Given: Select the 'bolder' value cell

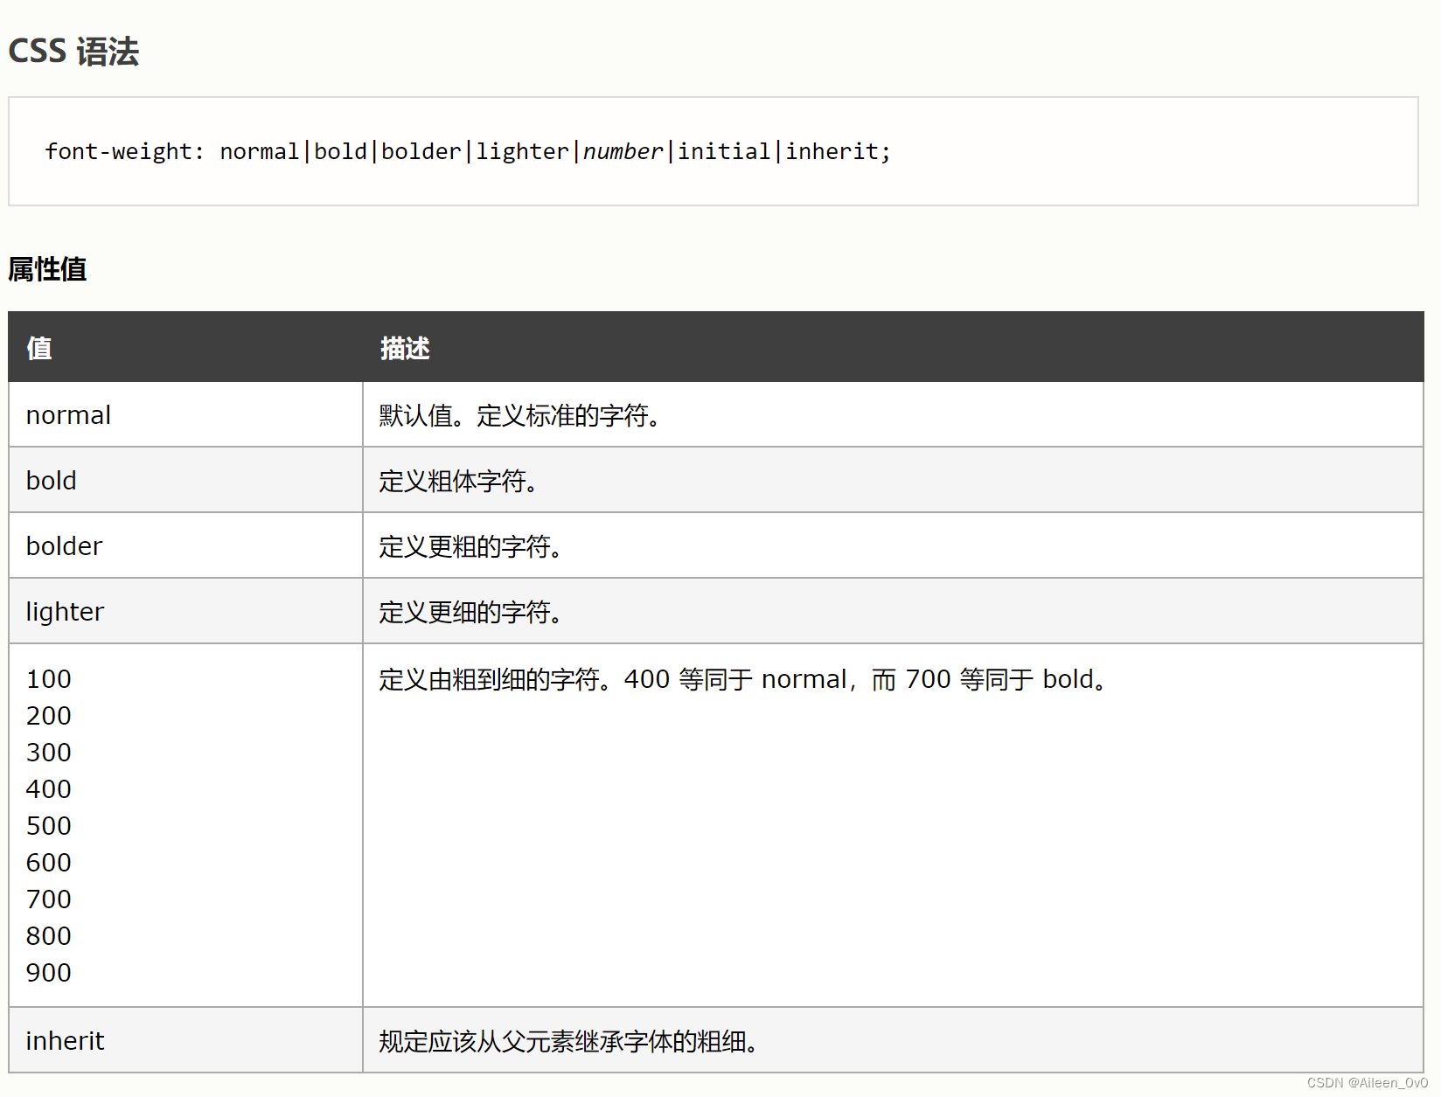Looking at the screenshot, I should pyautogui.click(x=185, y=545).
